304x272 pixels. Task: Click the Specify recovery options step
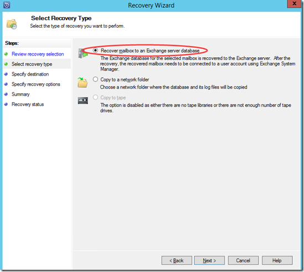[x=35, y=84]
